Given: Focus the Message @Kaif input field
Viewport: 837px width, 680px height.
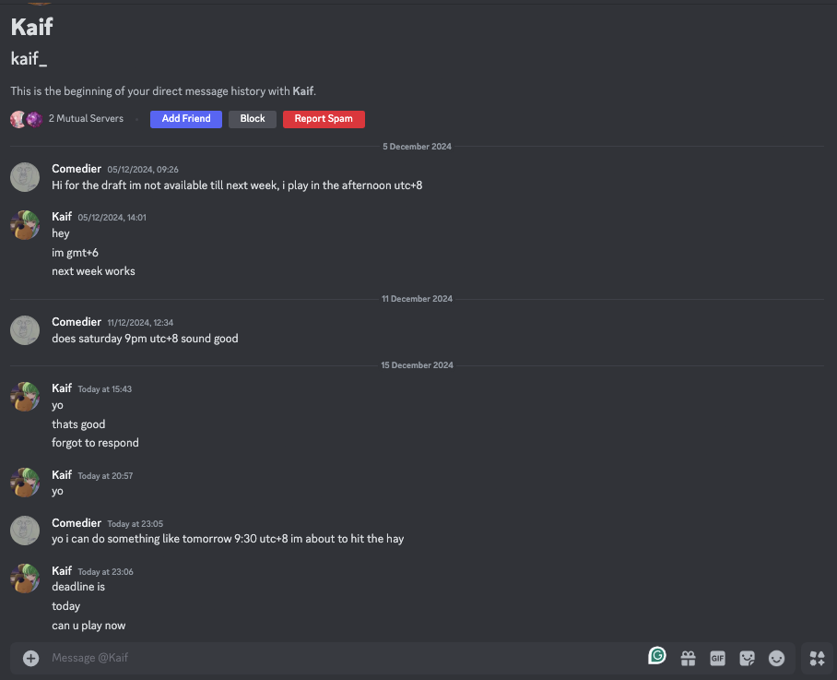Looking at the screenshot, I should (x=341, y=658).
